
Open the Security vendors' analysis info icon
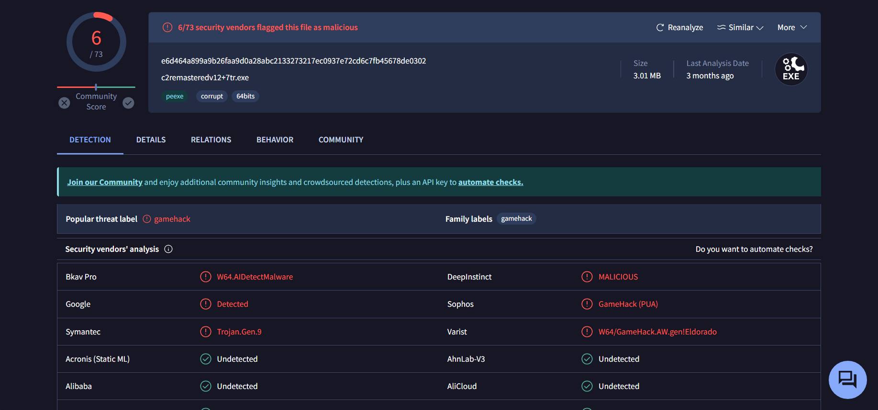168,249
